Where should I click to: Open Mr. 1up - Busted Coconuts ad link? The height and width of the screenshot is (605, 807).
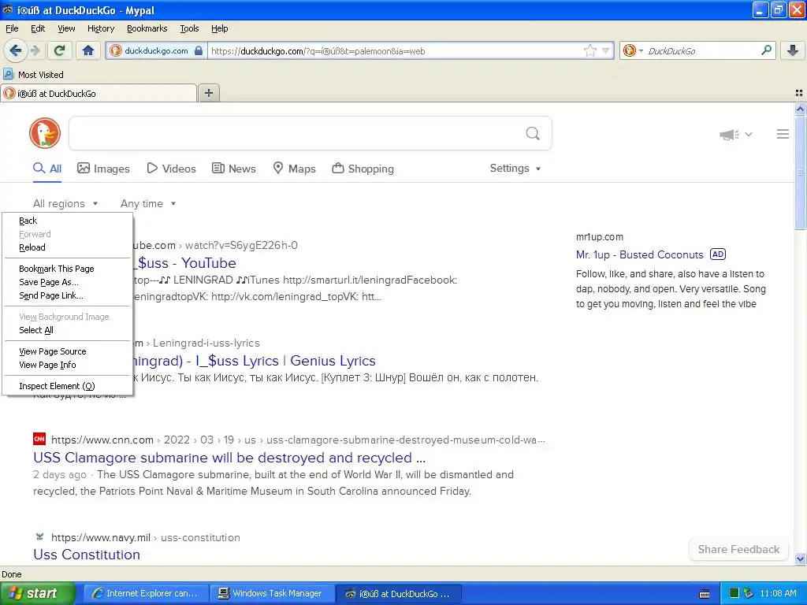pos(639,254)
